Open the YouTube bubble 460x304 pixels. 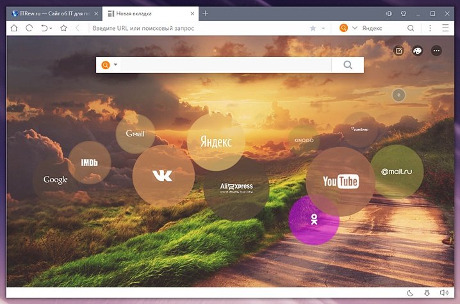click(340, 182)
